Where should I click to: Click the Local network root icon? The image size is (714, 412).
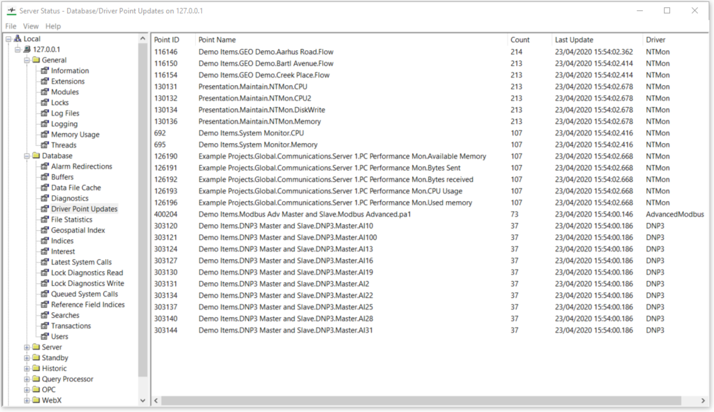point(18,39)
